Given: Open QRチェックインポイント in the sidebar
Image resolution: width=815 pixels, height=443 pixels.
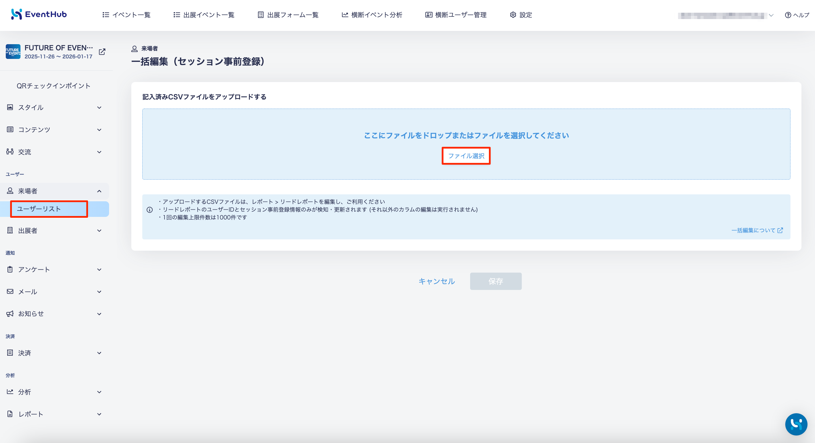Looking at the screenshot, I should (53, 86).
